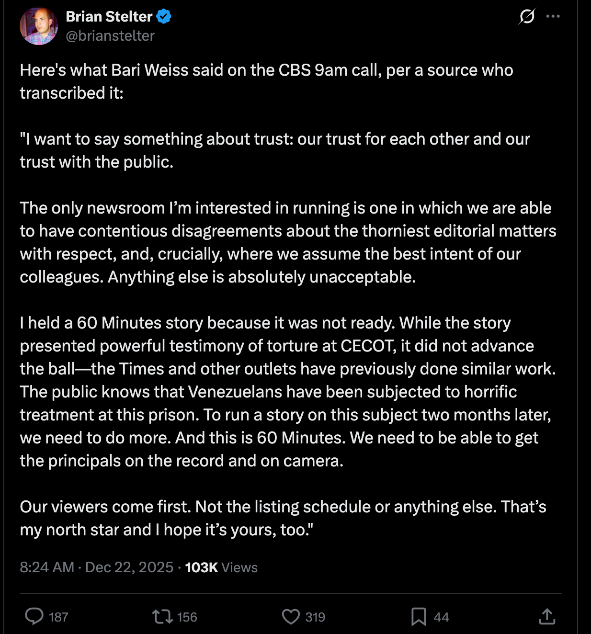Click the 187 replies count

click(x=58, y=617)
